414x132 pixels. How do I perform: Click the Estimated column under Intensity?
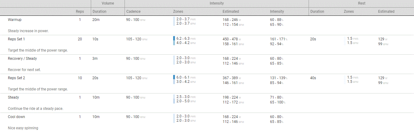(x=231, y=12)
